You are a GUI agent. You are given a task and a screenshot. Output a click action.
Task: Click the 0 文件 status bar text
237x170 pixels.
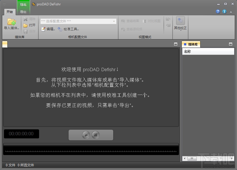point(10,165)
